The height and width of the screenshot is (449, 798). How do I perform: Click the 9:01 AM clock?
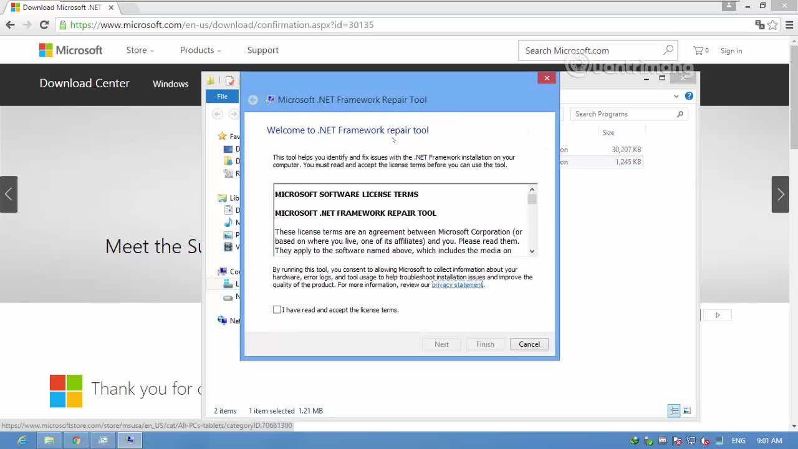(769, 441)
